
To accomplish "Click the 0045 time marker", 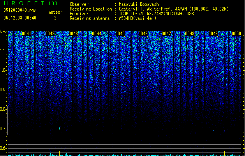I will [x=120, y=34].
